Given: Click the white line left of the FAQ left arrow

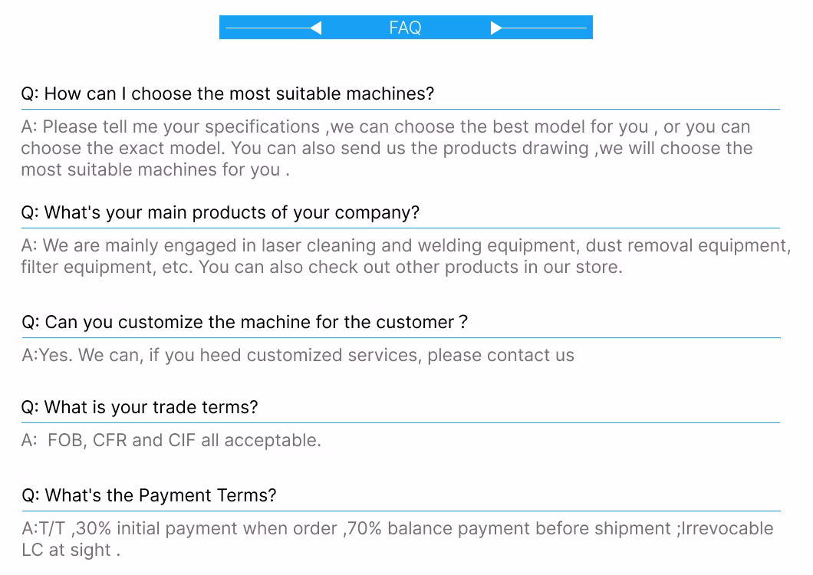Looking at the screenshot, I should point(267,28).
